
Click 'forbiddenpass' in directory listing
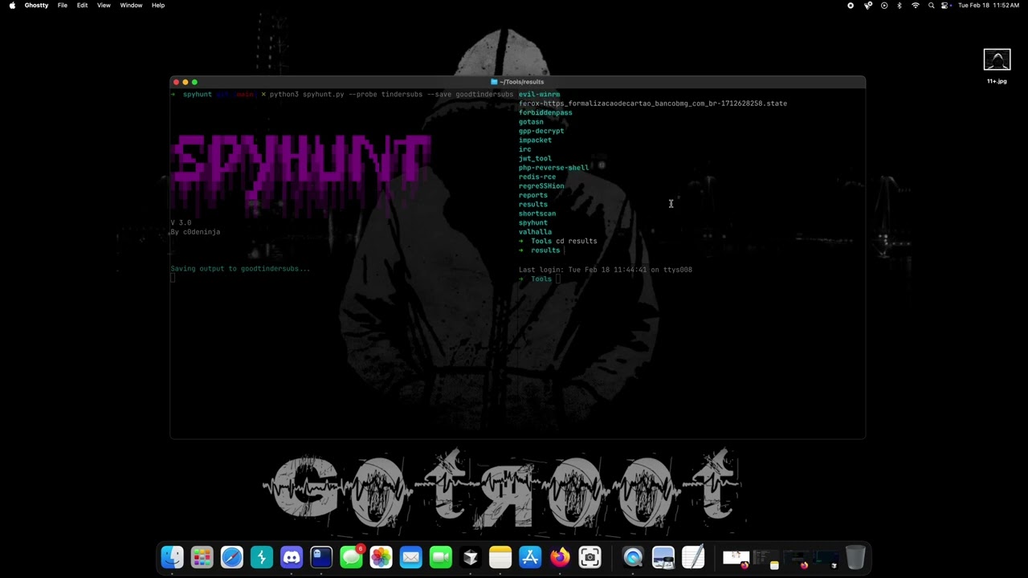point(545,112)
